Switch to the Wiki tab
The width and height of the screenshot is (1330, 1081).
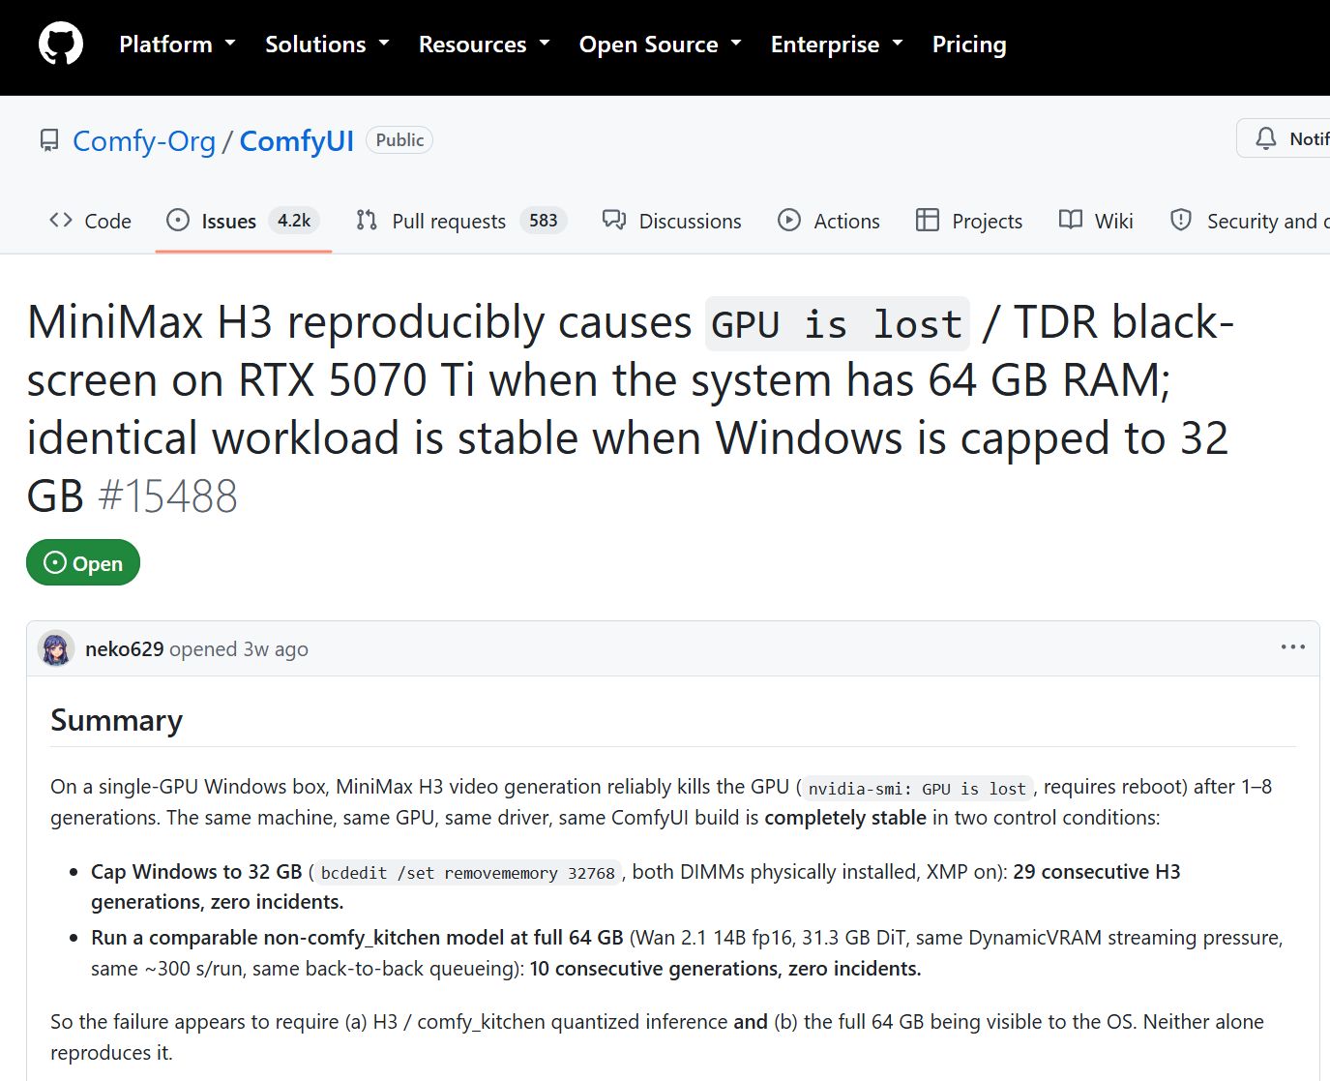[x=1096, y=221]
